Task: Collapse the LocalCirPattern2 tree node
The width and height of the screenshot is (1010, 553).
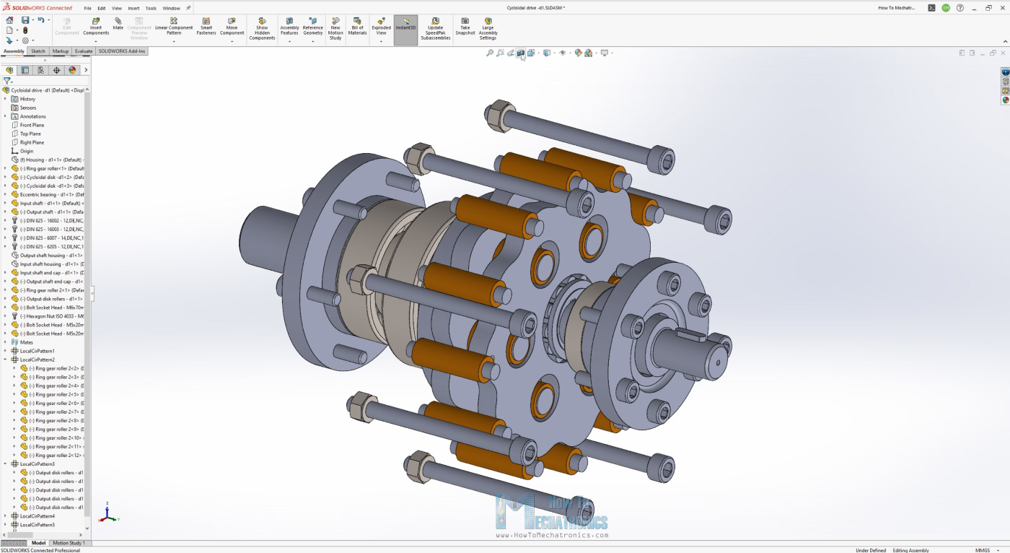Action: 6,360
